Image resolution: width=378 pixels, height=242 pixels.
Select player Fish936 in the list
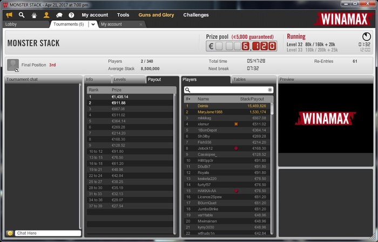click(x=227, y=142)
